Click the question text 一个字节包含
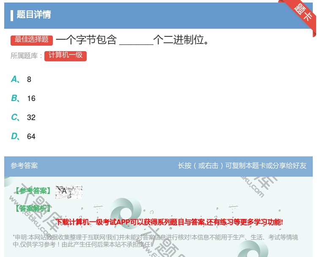The image size is (317, 257). pyautogui.click(x=86, y=40)
